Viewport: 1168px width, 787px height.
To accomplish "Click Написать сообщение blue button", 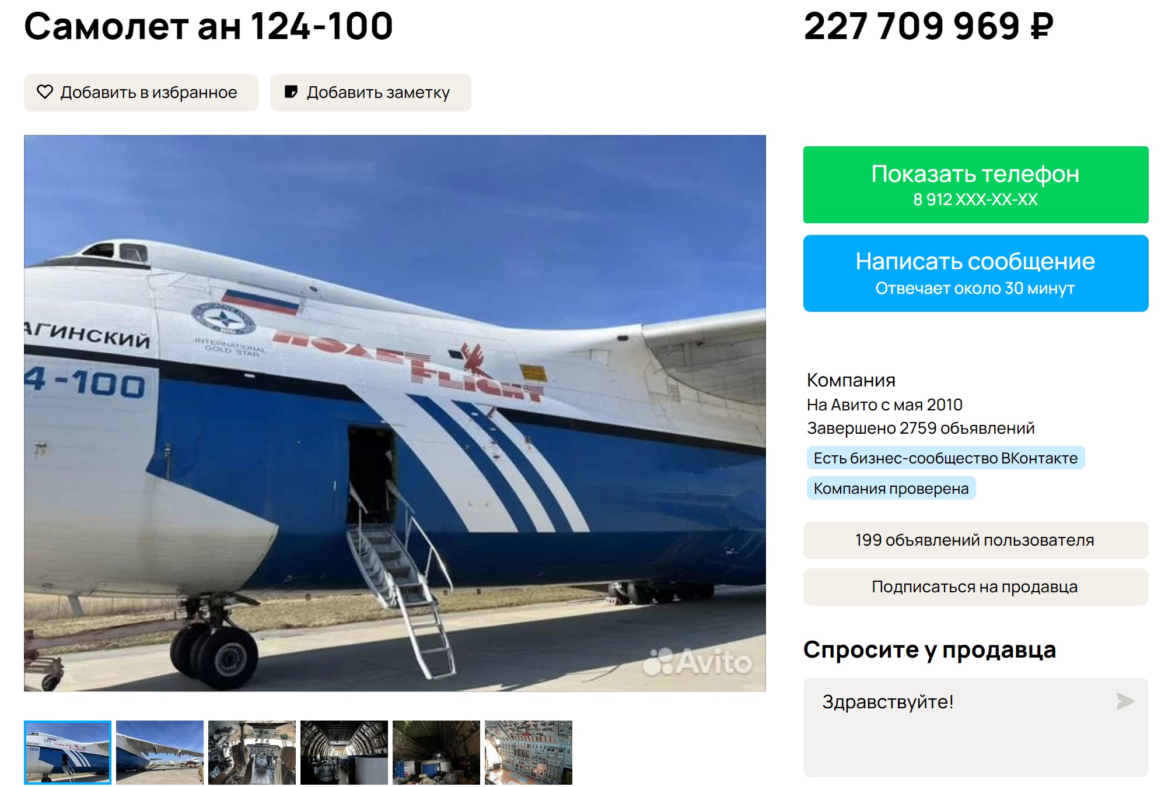I will point(975,273).
